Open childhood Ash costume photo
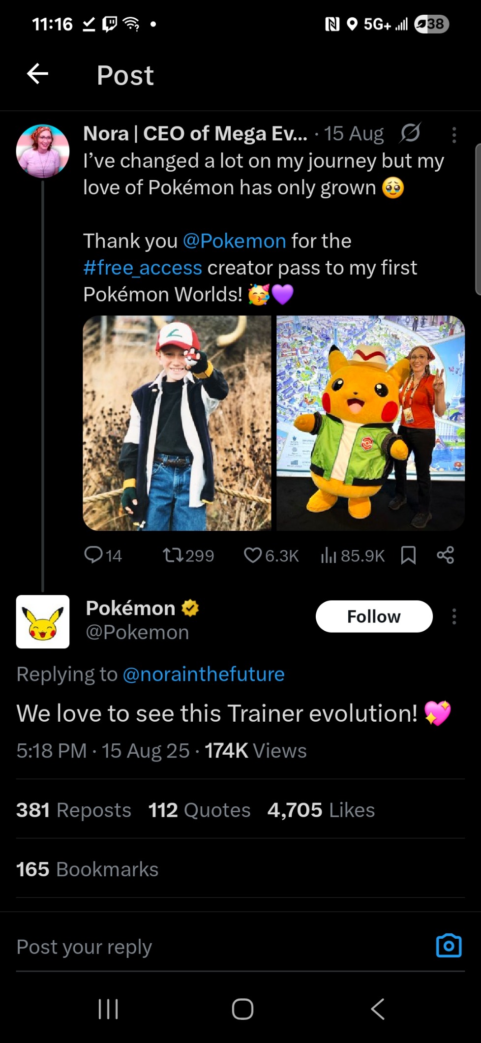Viewport: 481px width, 1043px height. (x=177, y=423)
